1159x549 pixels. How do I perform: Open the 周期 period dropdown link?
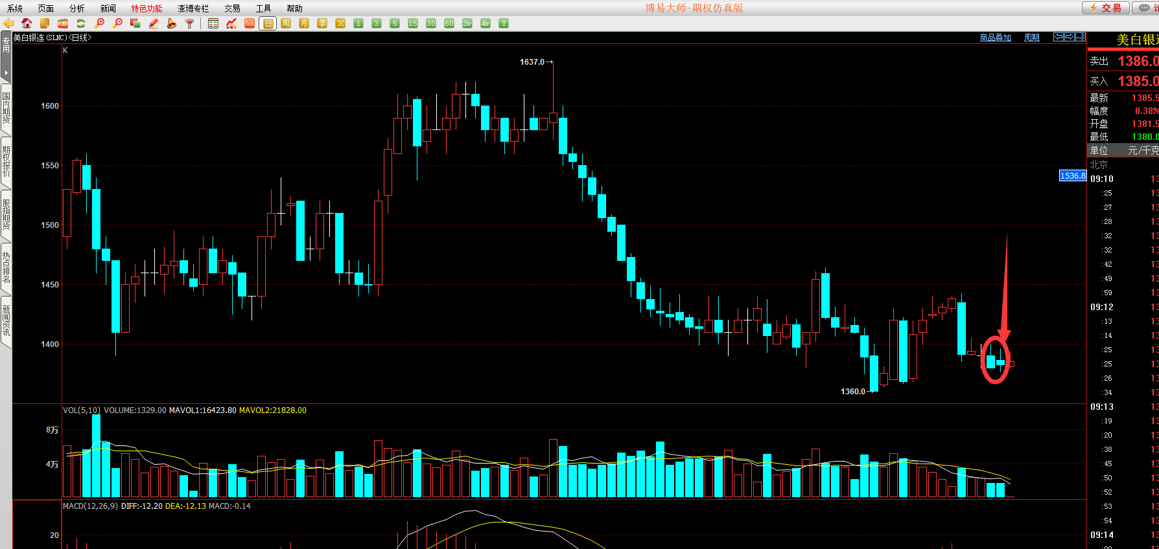1031,38
